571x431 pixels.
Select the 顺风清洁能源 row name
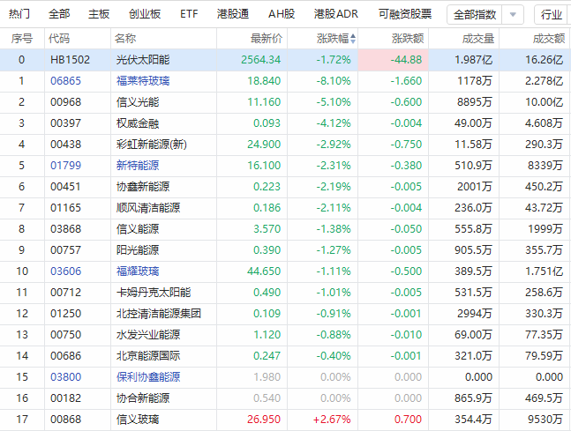click(148, 208)
